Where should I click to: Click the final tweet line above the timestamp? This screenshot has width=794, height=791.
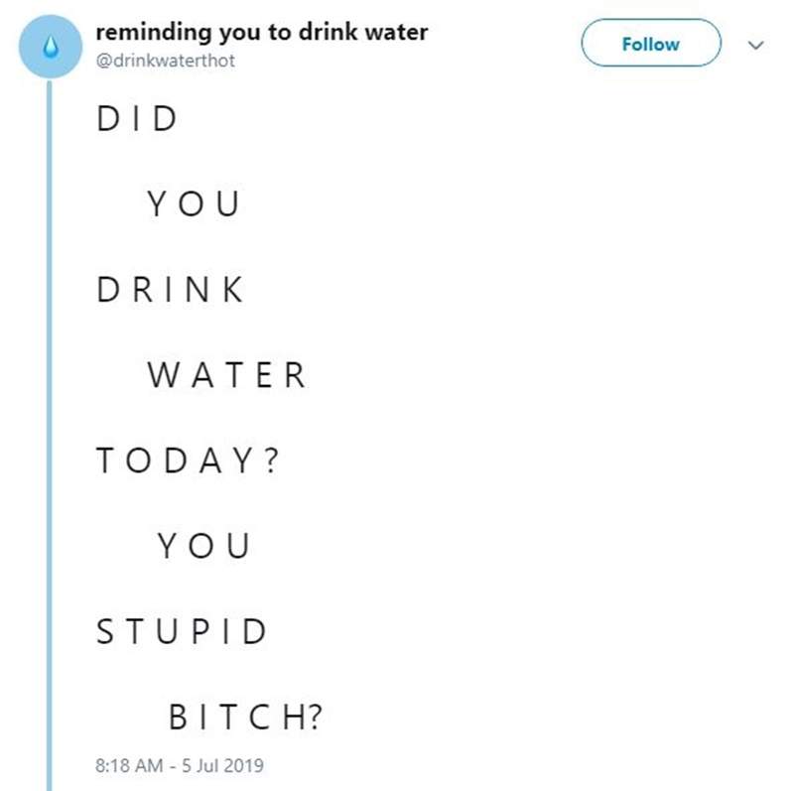click(245, 717)
